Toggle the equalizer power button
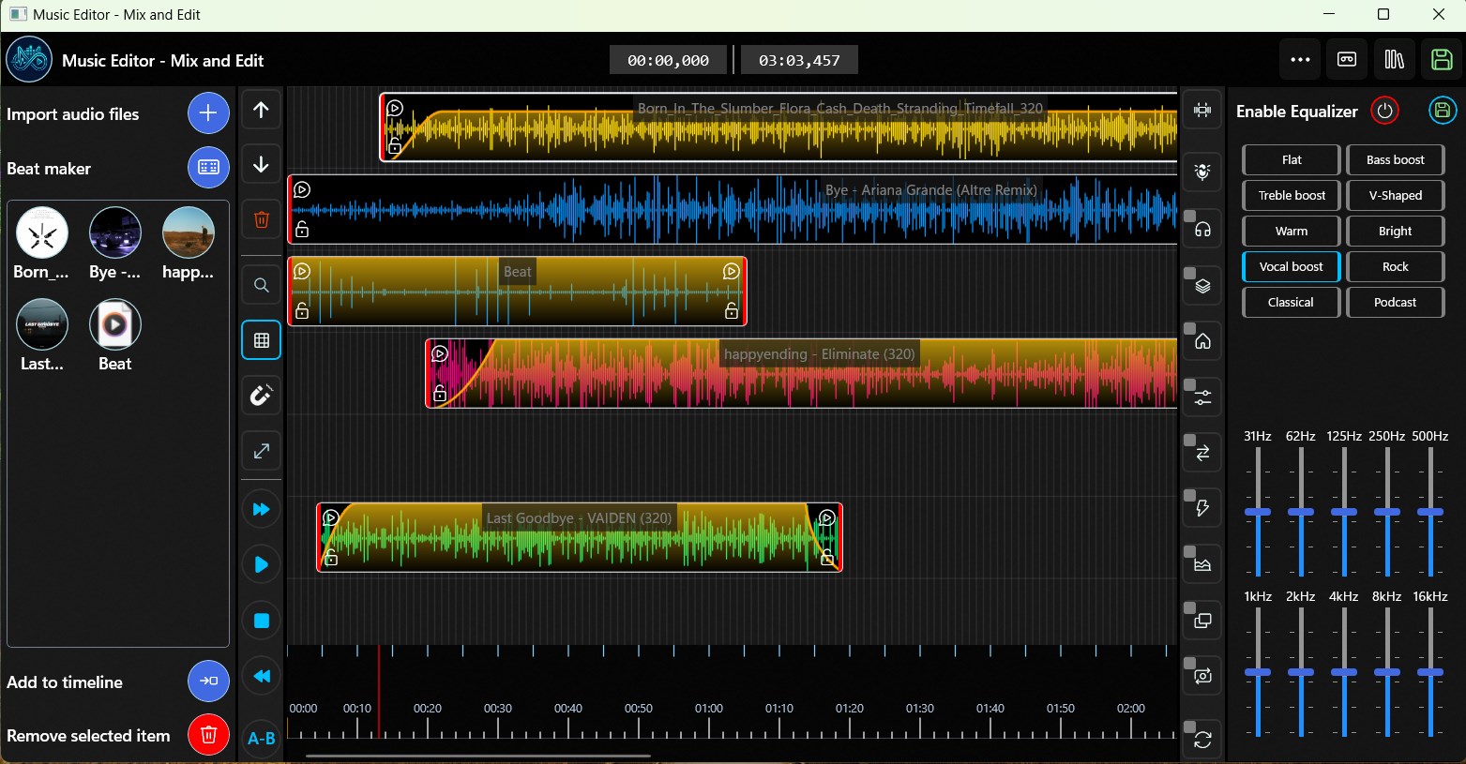 [1384, 111]
